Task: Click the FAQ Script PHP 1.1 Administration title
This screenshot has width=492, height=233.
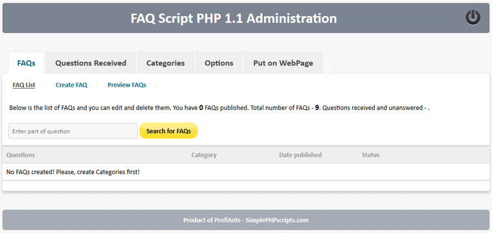Action: (x=234, y=18)
